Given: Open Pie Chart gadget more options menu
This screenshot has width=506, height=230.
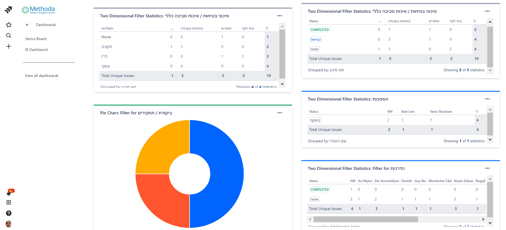Looking at the screenshot, I should click(x=280, y=113).
